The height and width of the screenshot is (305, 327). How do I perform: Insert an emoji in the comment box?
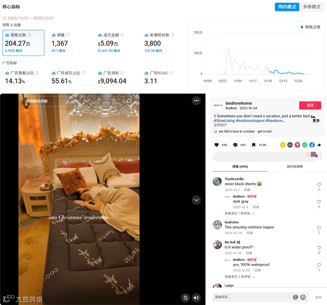[303, 297]
